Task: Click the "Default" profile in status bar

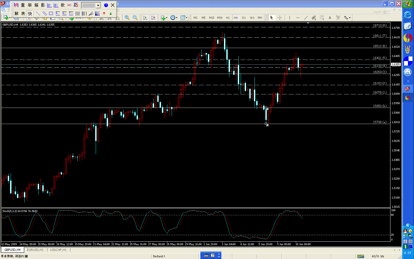Action: click(x=159, y=256)
